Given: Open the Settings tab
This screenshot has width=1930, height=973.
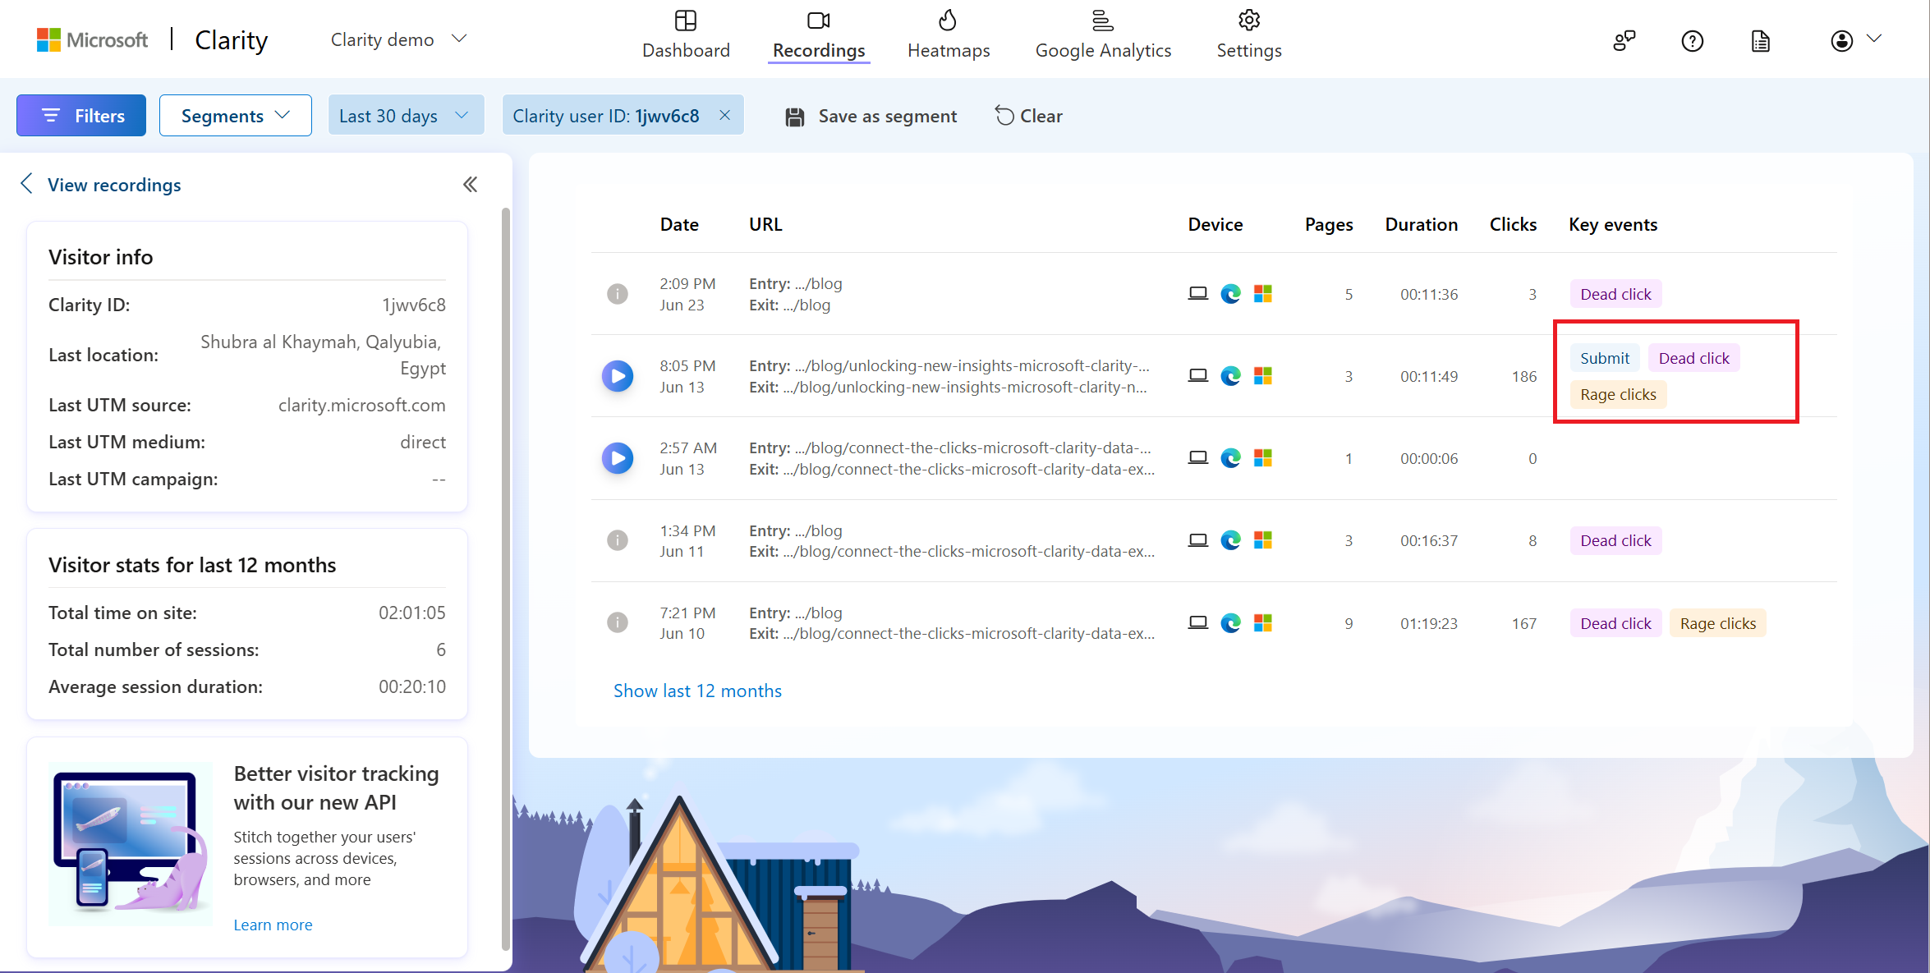Looking at the screenshot, I should [1248, 34].
